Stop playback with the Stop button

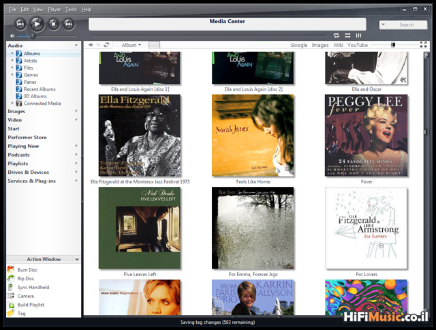click(53, 25)
